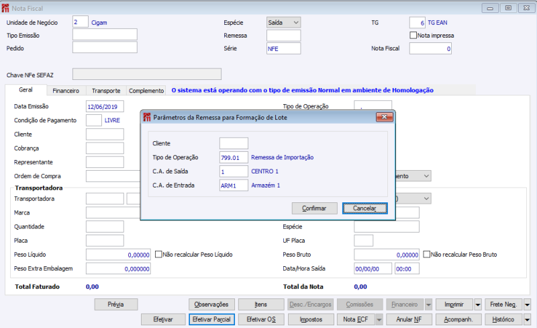This screenshot has height=328, width=537.
Task: Open the Impostos button
Action: pyautogui.click(x=311, y=319)
